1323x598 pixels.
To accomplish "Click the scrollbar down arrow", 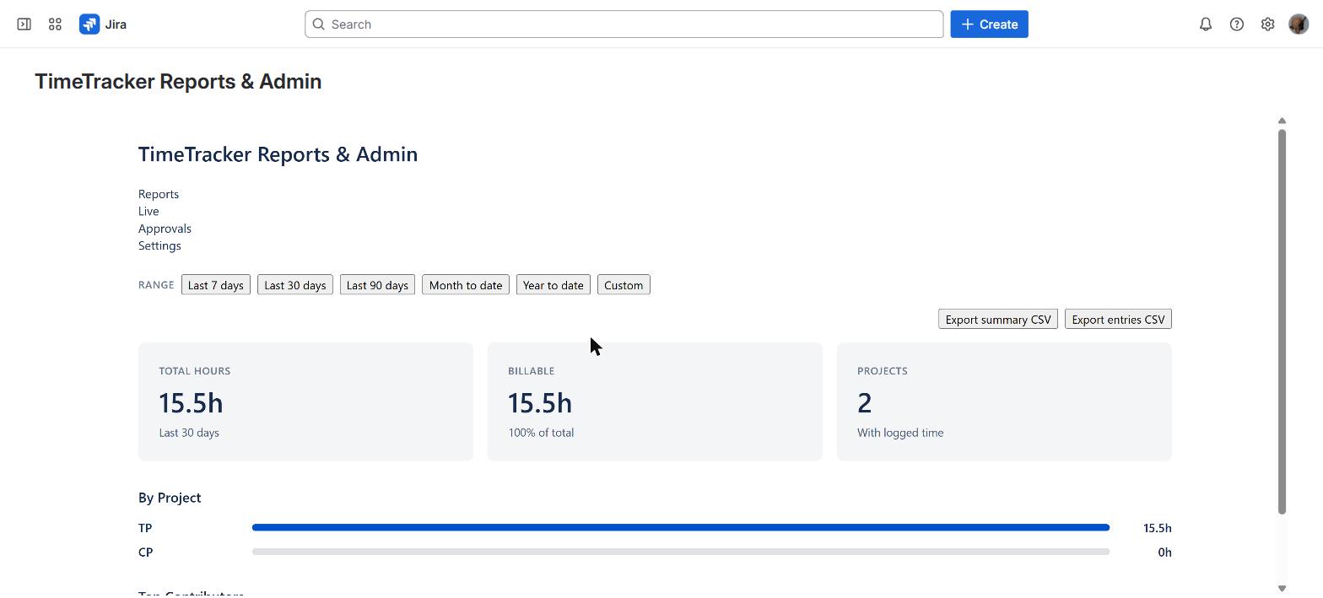I will tap(1282, 589).
